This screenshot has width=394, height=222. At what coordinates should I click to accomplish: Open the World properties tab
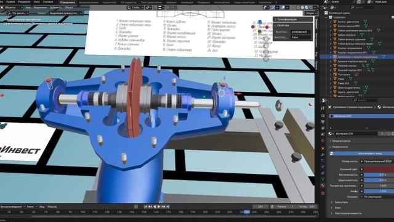323,141
